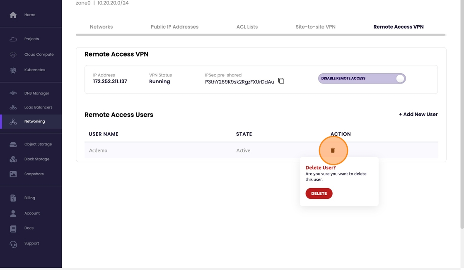Click the Home icon in sidebar
Viewport: 464px width, 270px height.
(x=13, y=15)
